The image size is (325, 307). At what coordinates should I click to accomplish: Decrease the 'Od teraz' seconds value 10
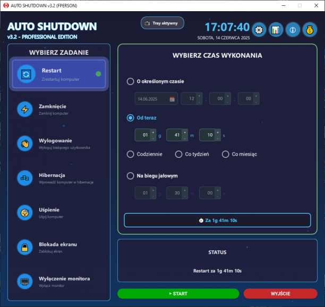tap(218, 138)
